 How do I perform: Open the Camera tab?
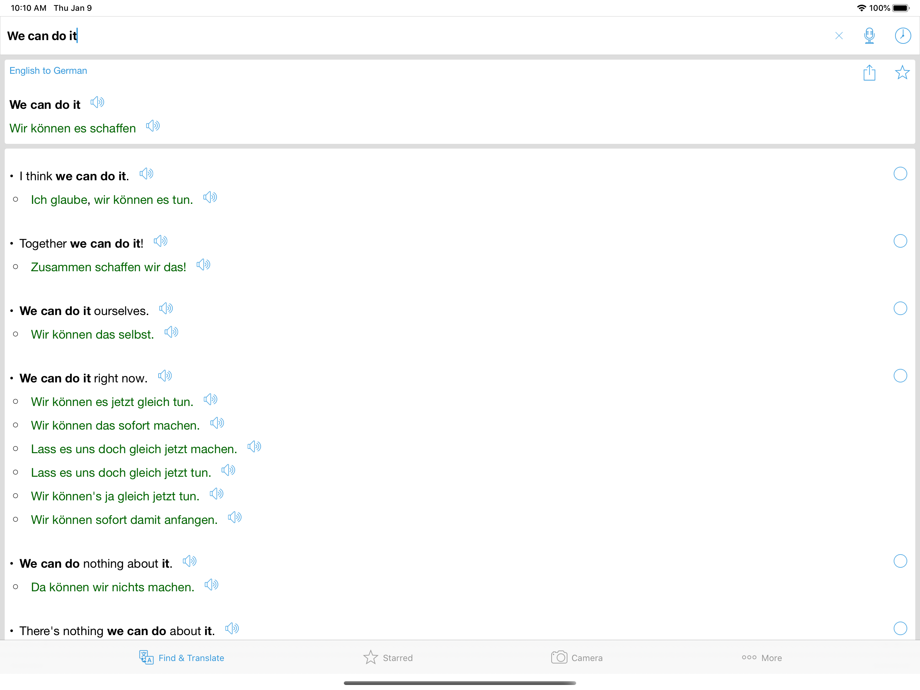[x=577, y=658]
